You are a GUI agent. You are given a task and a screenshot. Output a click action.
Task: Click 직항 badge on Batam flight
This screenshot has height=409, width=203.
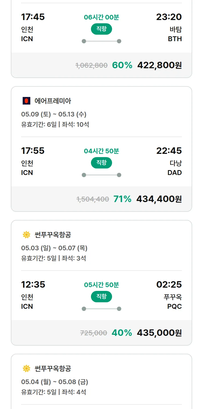coord(101,29)
